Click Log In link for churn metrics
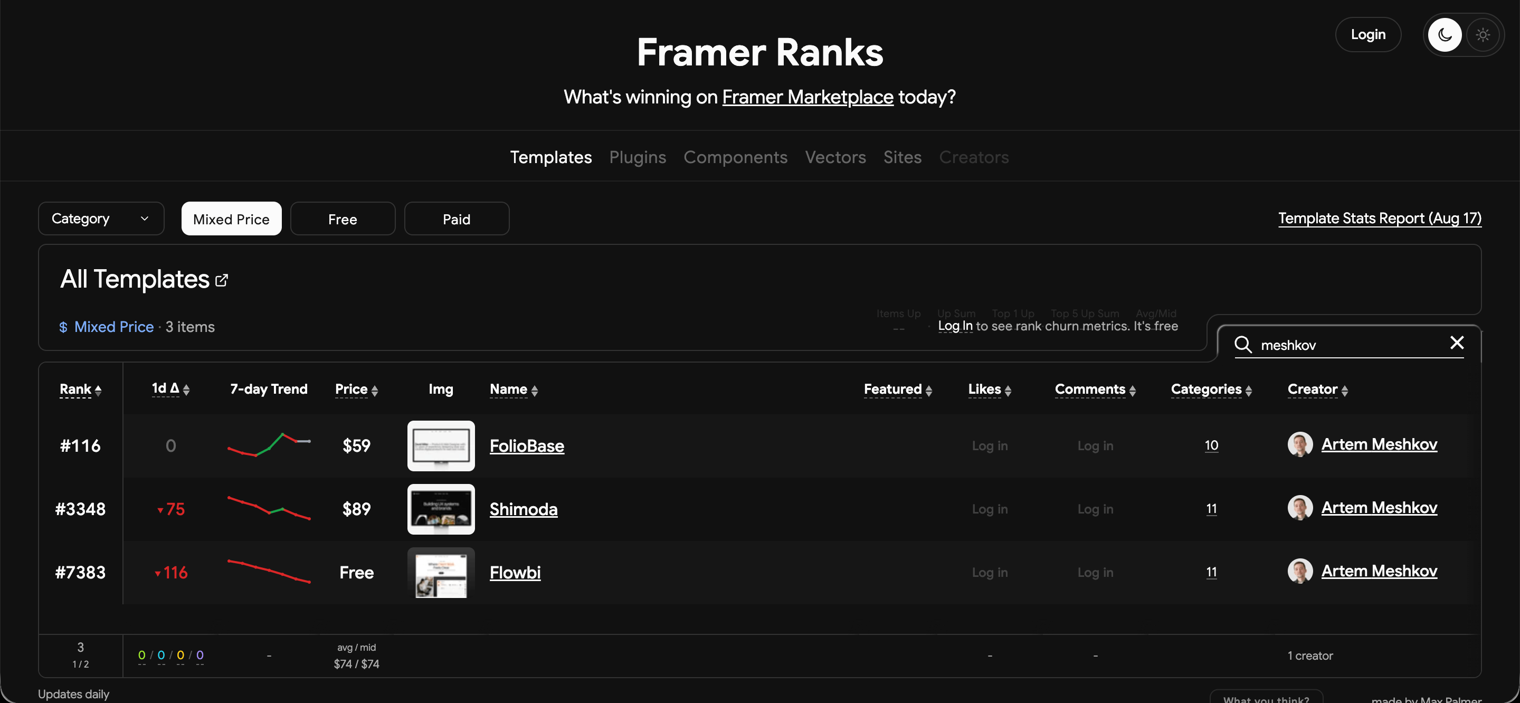 coord(955,326)
